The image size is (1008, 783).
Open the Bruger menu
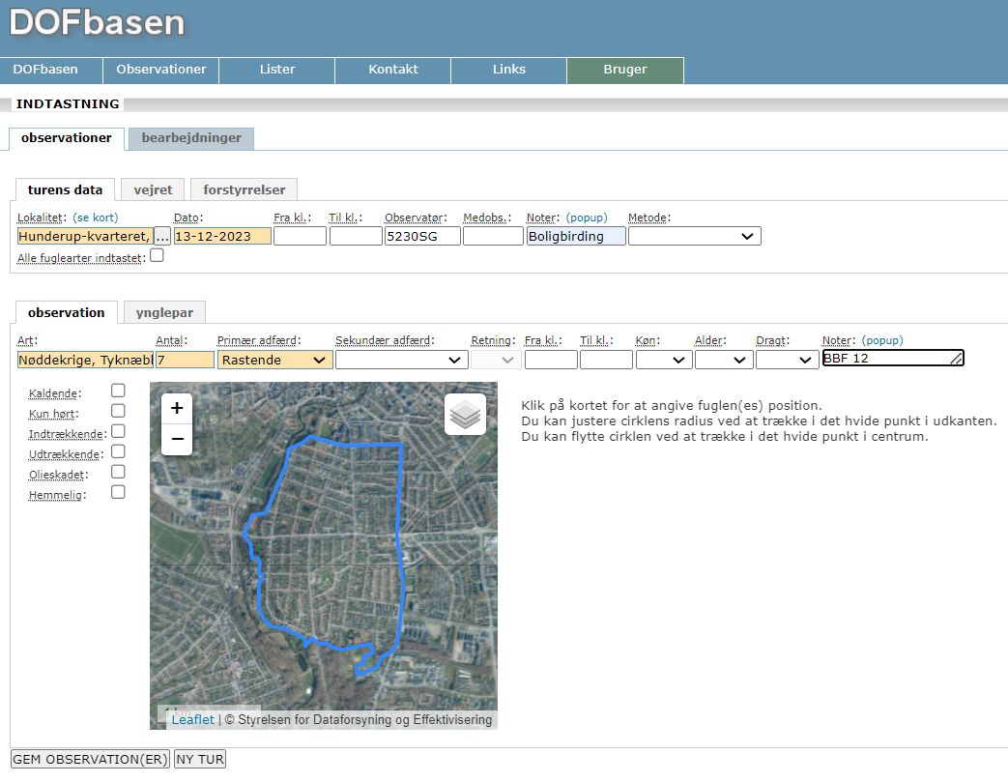pyautogui.click(x=625, y=70)
